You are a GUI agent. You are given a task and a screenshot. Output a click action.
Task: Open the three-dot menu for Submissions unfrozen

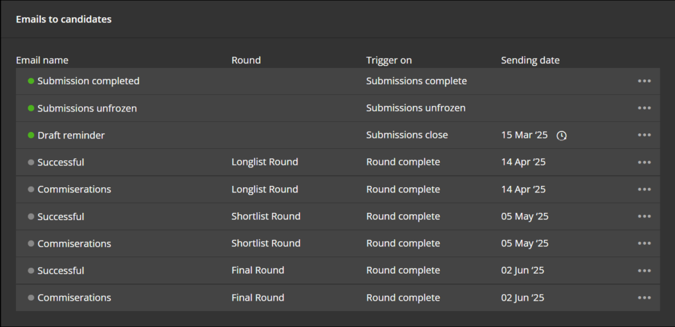click(x=644, y=108)
